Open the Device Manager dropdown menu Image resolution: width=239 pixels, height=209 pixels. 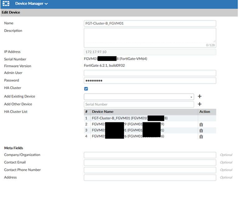tap(31, 4)
